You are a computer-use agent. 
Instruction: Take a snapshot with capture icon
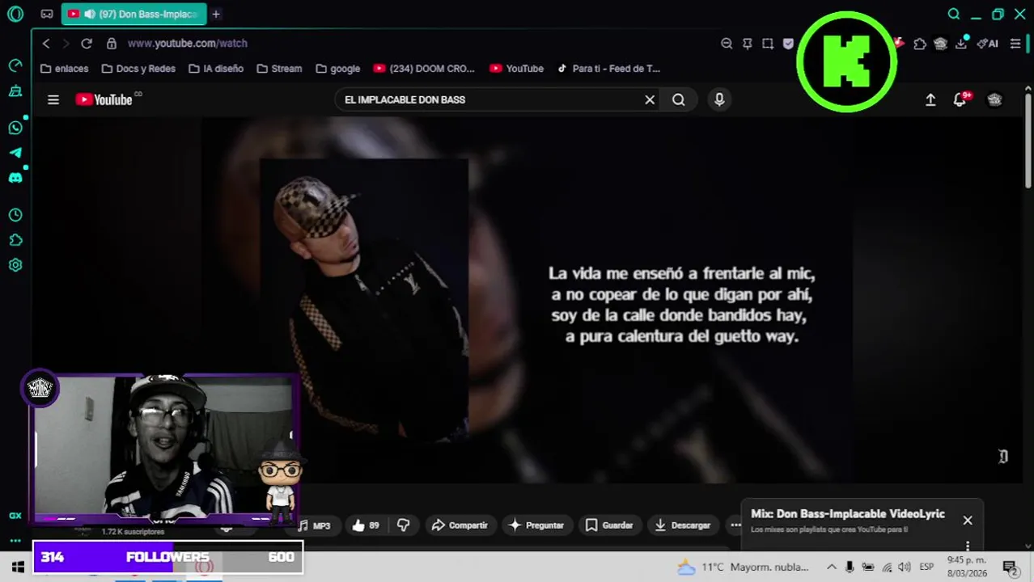click(x=768, y=44)
